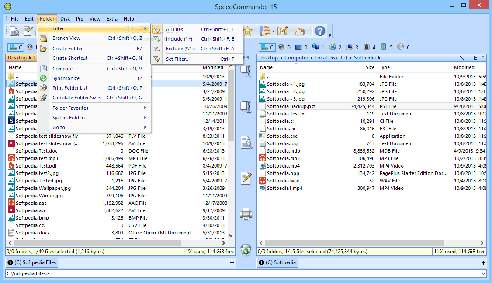Open the command line history dropdown
The height and width of the screenshot is (283, 492).
pos(483,273)
